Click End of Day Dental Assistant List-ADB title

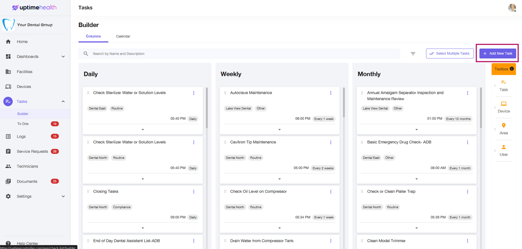coord(127,241)
